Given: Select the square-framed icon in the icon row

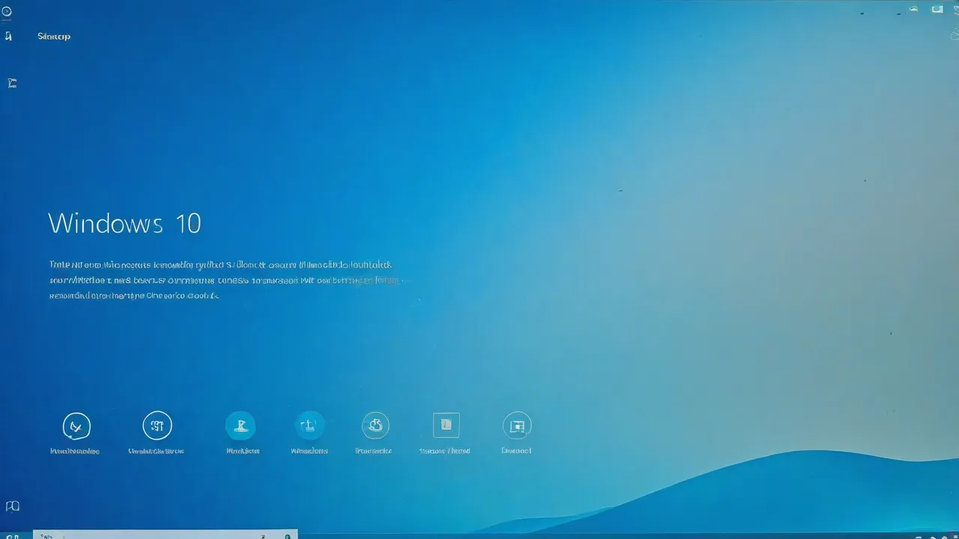Looking at the screenshot, I should coord(447,424).
